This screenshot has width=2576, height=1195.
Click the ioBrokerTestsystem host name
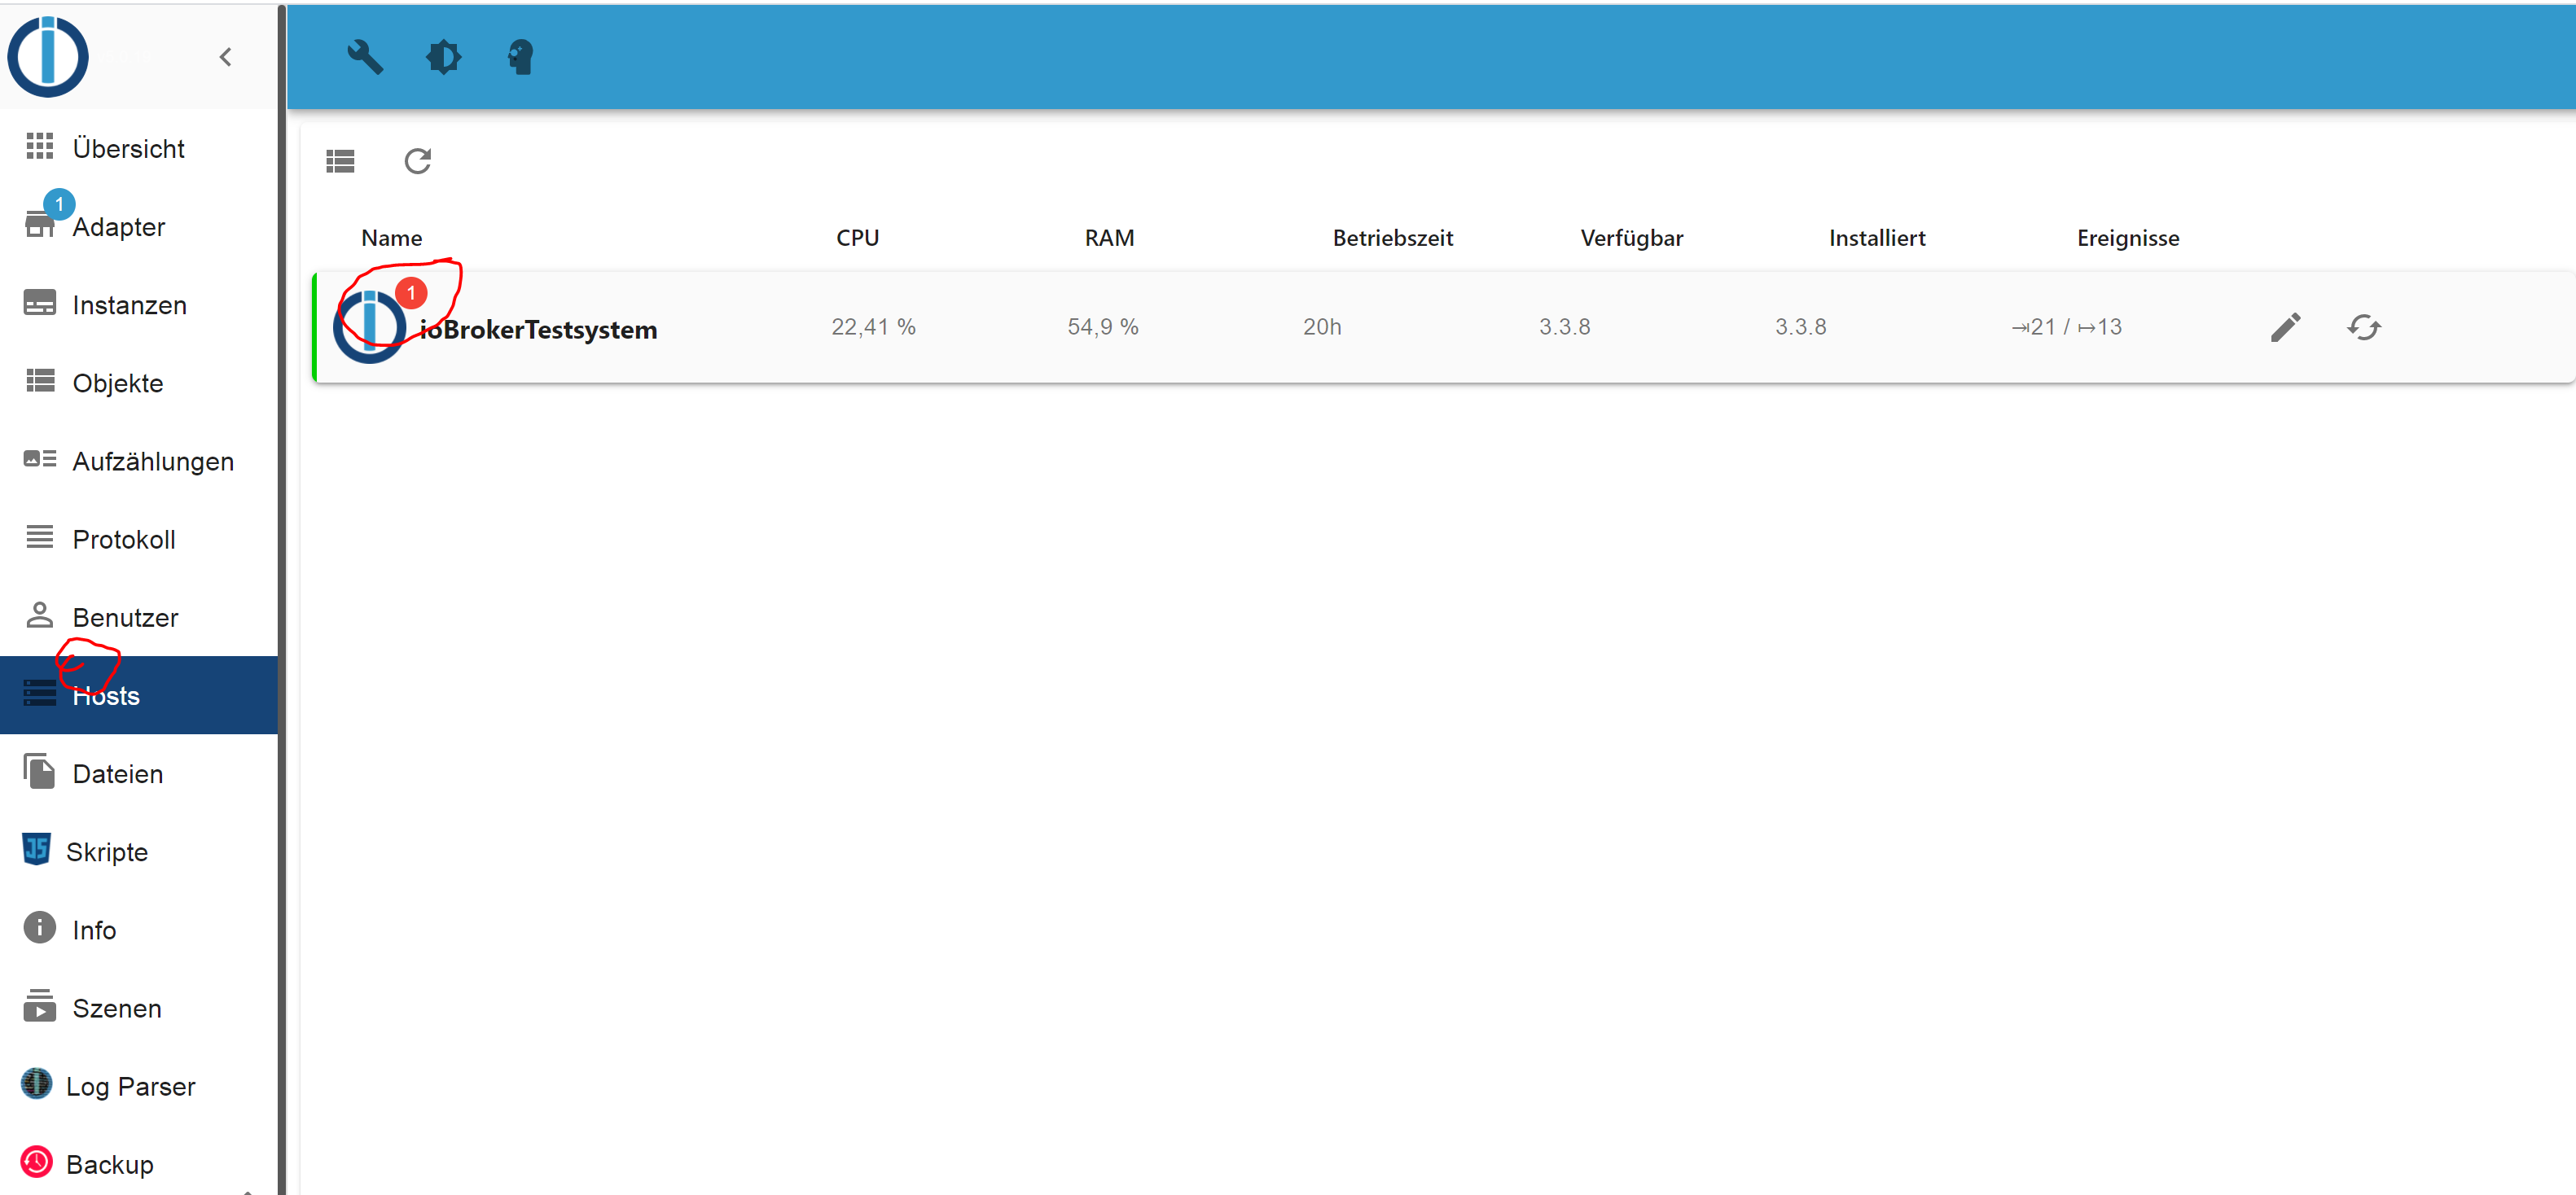point(539,329)
